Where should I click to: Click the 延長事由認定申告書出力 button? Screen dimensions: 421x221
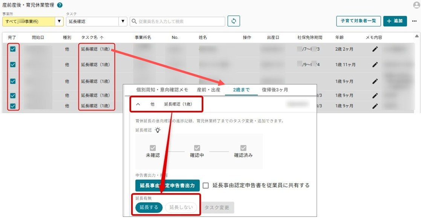tap(168, 186)
